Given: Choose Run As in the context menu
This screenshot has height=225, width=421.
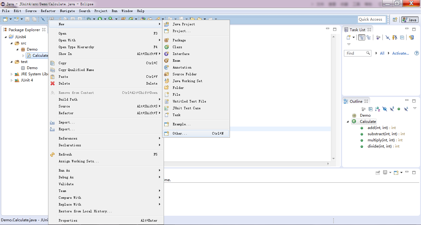Looking at the screenshot, I should (x=106, y=170).
